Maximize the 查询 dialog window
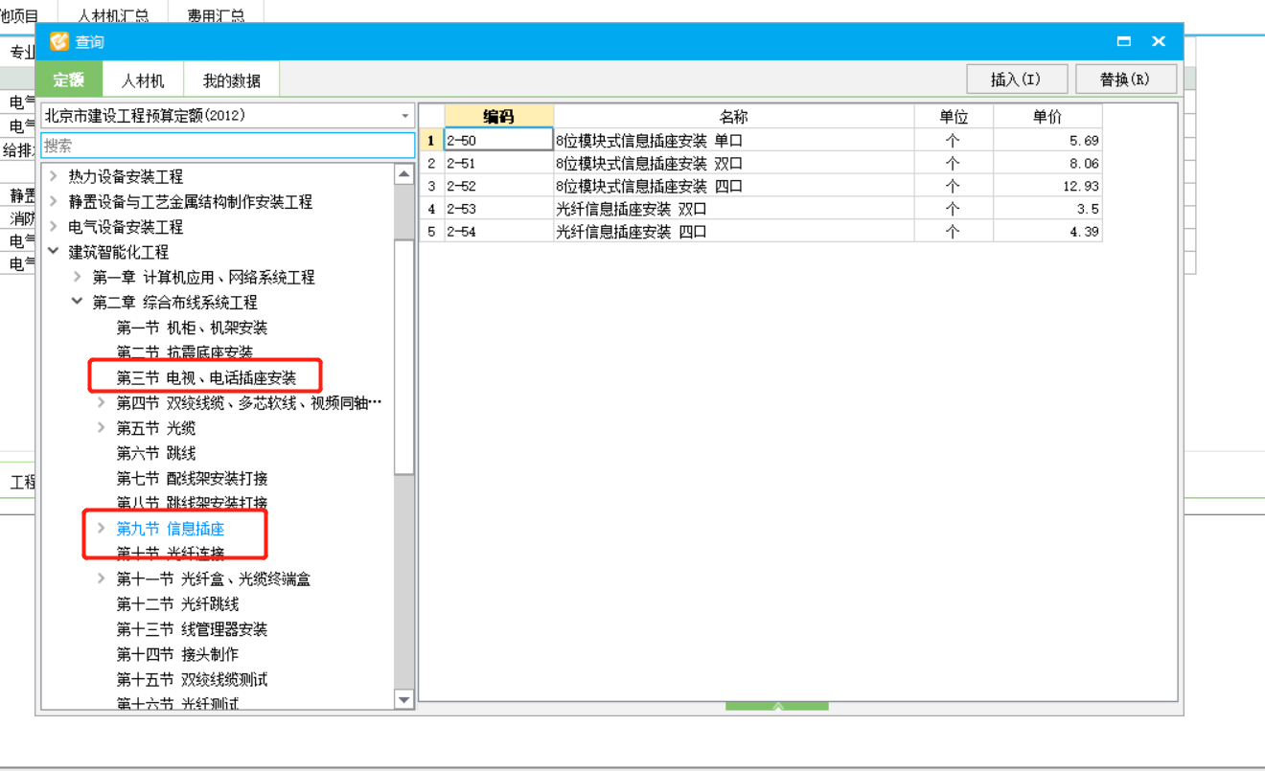1265x771 pixels. (1124, 41)
